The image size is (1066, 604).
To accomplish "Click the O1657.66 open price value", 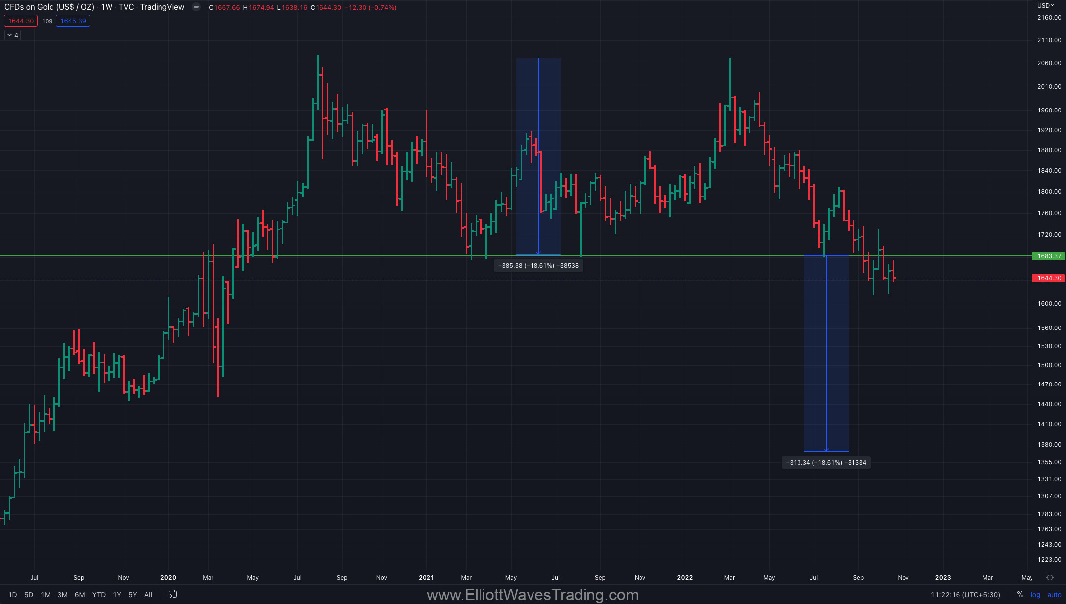I will (x=224, y=8).
